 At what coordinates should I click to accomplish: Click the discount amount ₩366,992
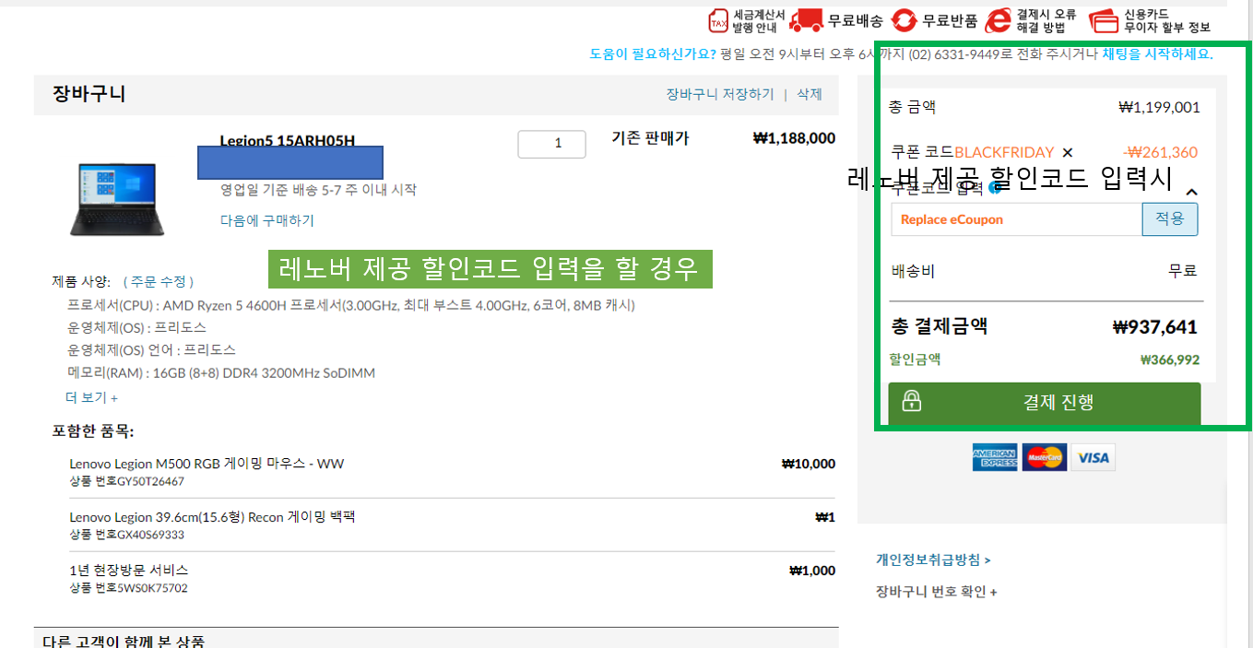click(x=1170, y=360)
